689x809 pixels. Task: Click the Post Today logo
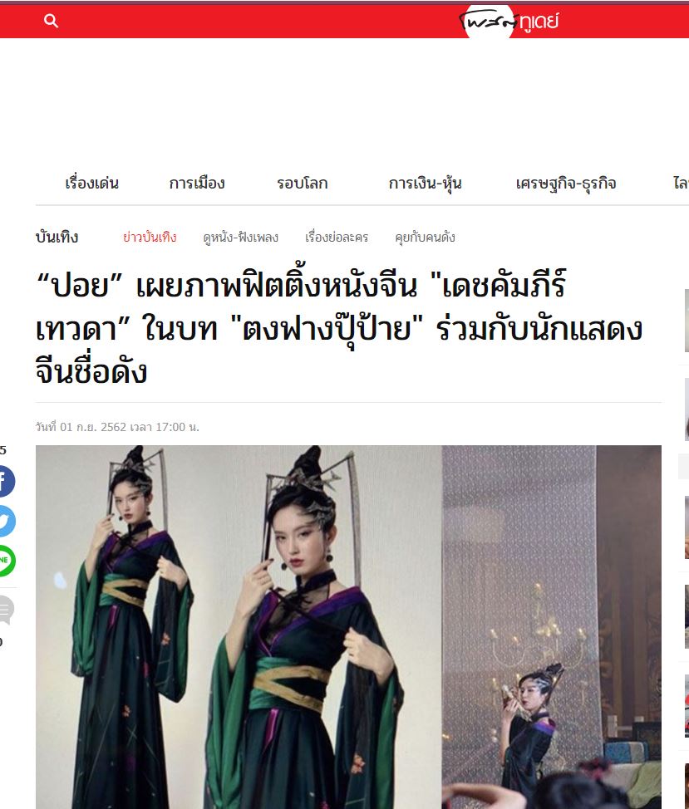click(509, 21)
